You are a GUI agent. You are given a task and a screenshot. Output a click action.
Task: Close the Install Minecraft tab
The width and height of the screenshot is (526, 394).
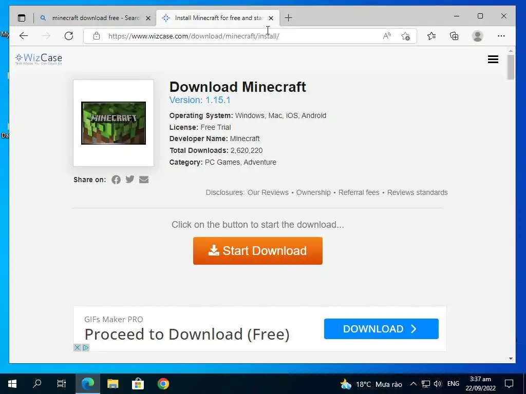click(x=271, y=18)
